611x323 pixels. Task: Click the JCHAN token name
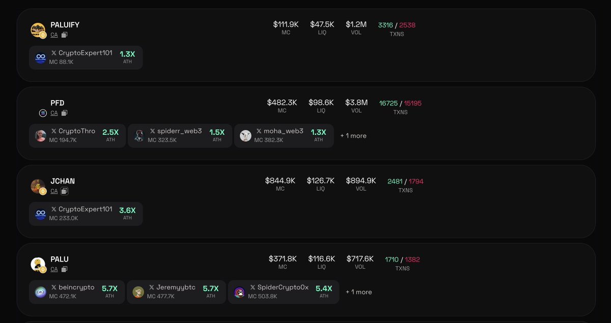pos(63,181)
